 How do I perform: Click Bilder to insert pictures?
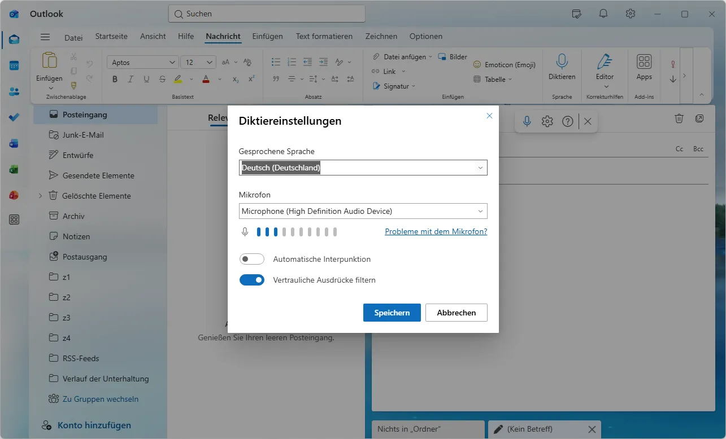pyautogui.click(x=453, y=56)
